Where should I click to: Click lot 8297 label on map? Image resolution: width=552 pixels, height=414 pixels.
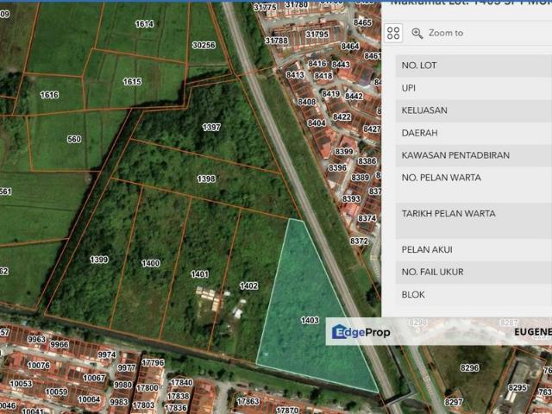(x=454, y=402)
